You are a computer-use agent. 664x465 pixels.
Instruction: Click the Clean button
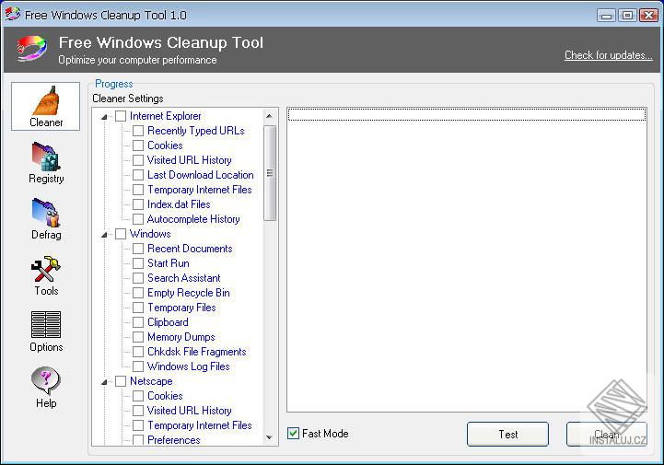606,434
